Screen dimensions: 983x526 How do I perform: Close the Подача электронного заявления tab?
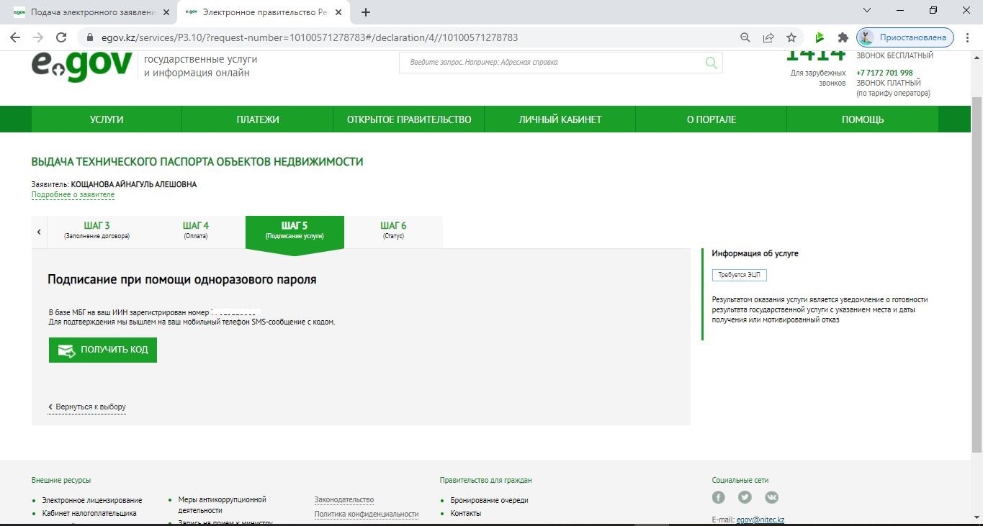(167, 12)
